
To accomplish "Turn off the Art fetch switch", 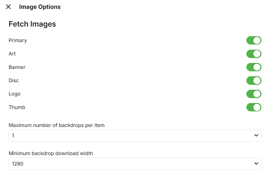I will pos(254,54).
